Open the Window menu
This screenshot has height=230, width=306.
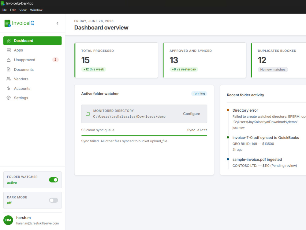click(36, 10)
